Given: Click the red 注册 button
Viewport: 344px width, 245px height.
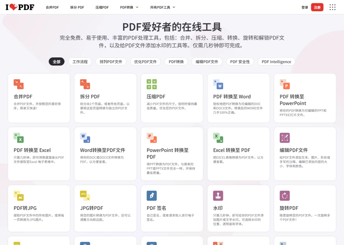Looking at the screenshot, I should pos(317,7).
